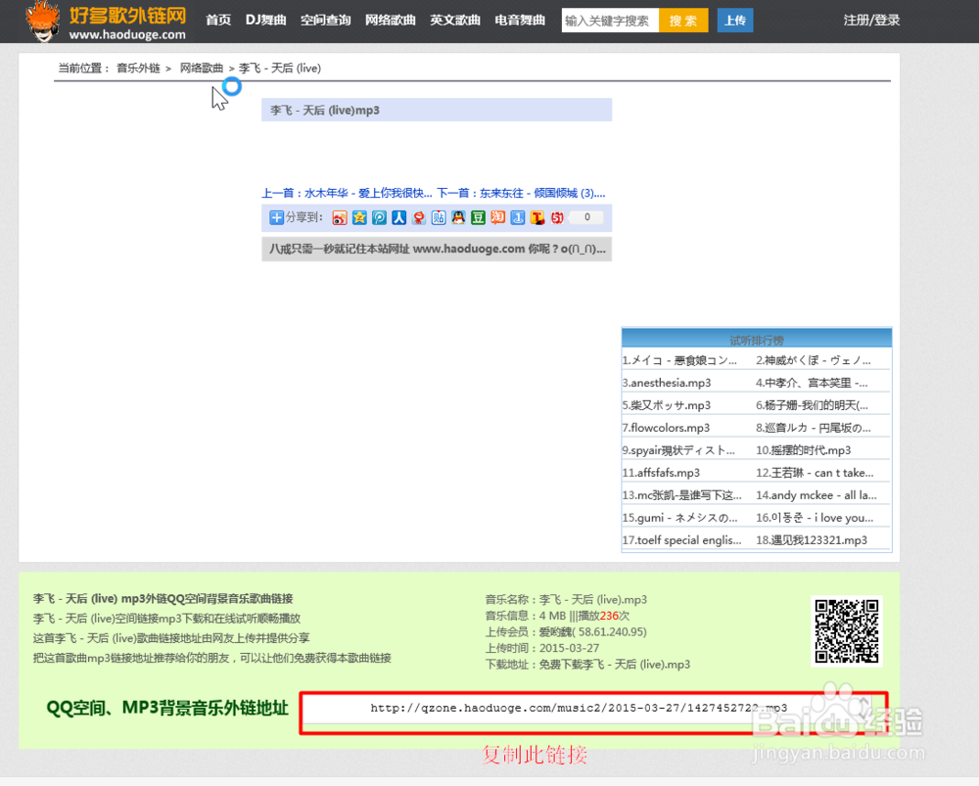Open the 音乐外链 breadcrumb link
Image resolution: width=979 pixels, height=786 pixels.
140,68
